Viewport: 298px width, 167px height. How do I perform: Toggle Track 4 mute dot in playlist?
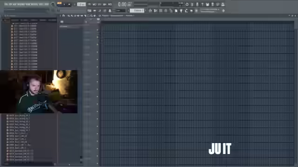(x=97, y=52)
